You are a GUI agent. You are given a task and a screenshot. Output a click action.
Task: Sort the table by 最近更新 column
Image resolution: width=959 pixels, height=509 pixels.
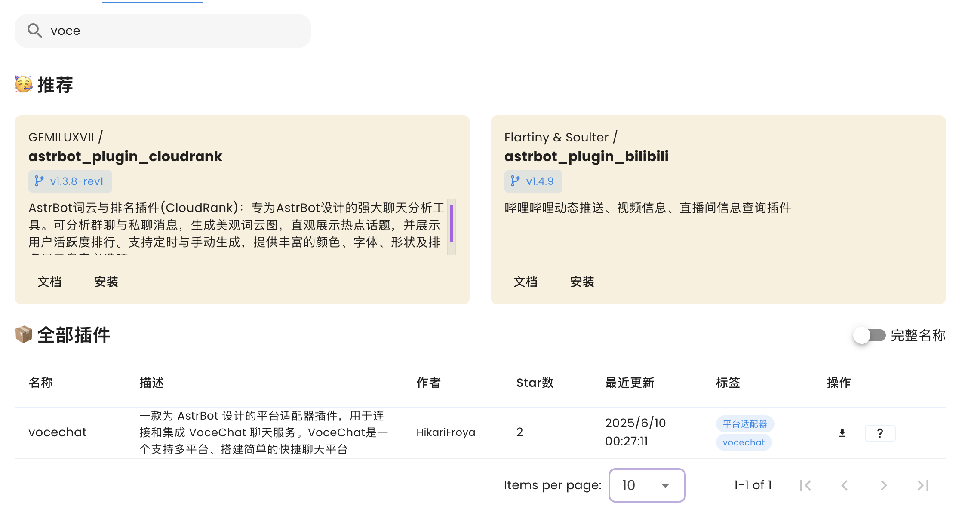629,383
